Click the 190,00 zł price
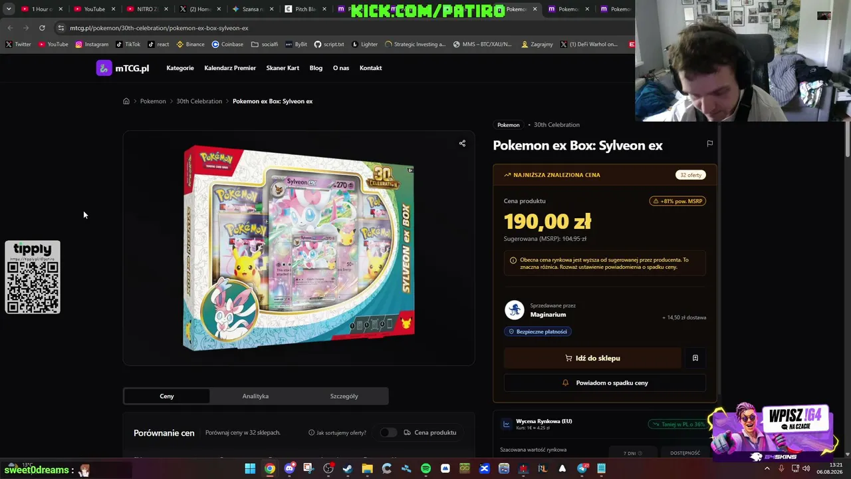The image size is (851, 479). click(x=547, y=222)
